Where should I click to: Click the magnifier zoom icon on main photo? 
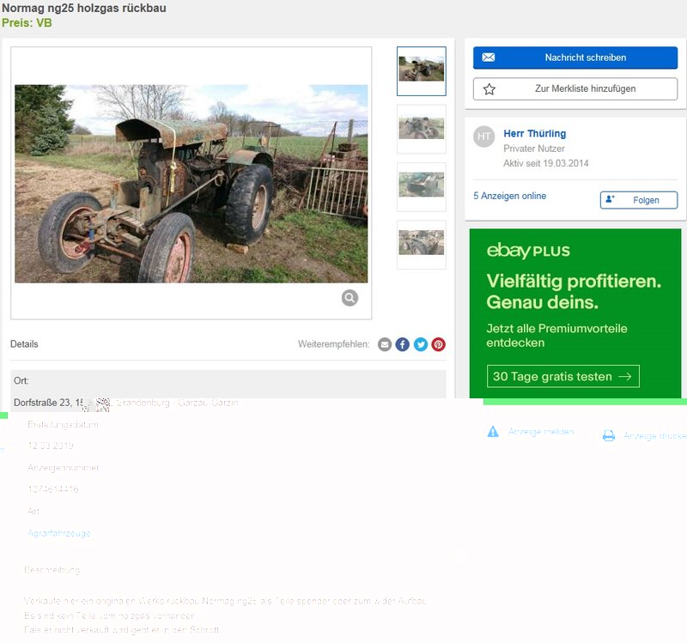pyautogui.click(x=350, y=298)
